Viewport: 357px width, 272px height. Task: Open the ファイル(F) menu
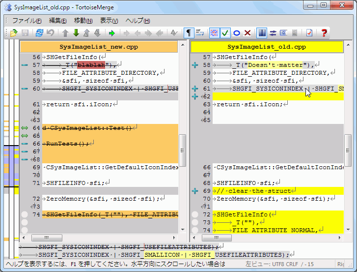point(27,21)
